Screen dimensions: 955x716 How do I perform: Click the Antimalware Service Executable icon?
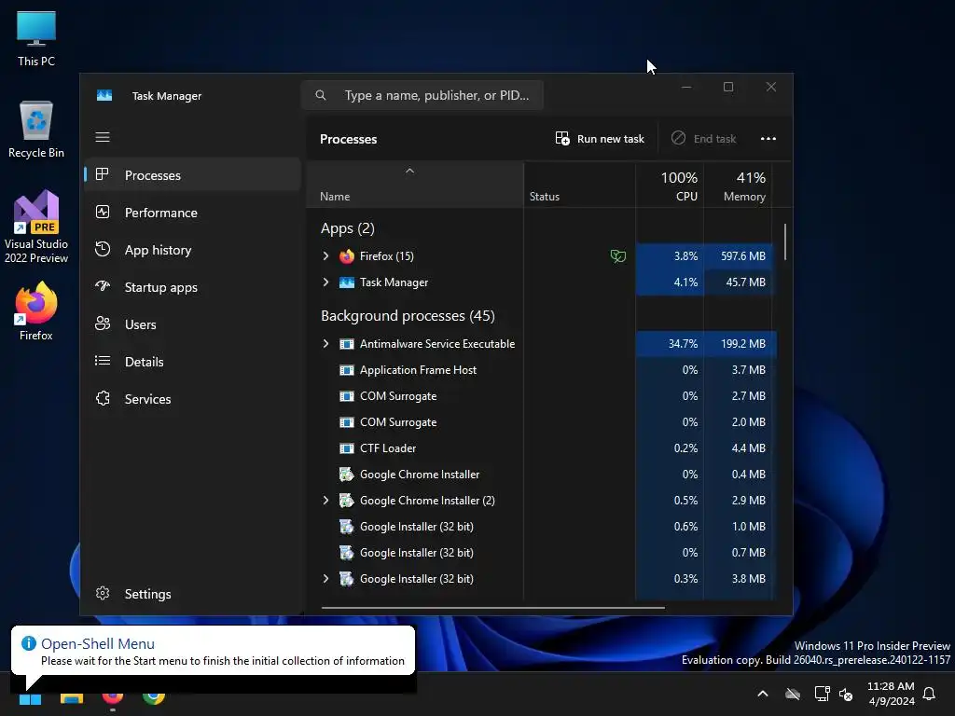(x=347, y=344)
